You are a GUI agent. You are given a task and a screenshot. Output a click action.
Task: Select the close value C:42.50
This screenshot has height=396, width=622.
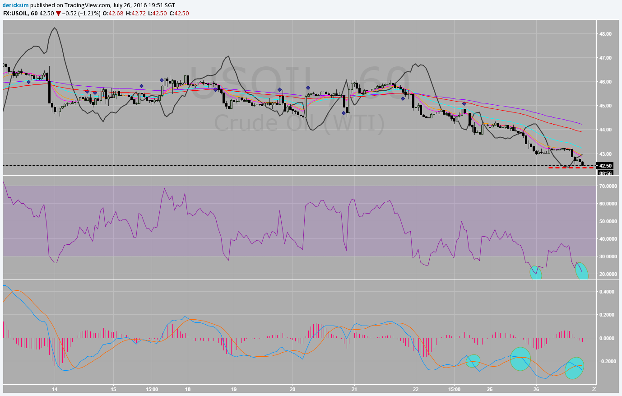[x=179, y=14]
